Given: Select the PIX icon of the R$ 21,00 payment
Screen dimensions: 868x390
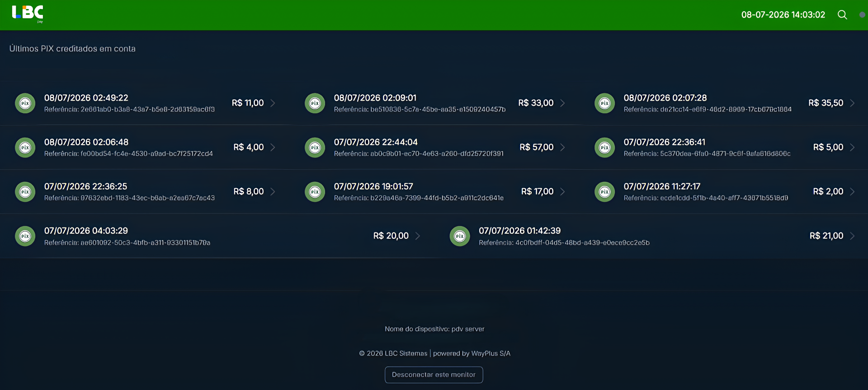Looking at the screenshot, I should click(460, 236).
